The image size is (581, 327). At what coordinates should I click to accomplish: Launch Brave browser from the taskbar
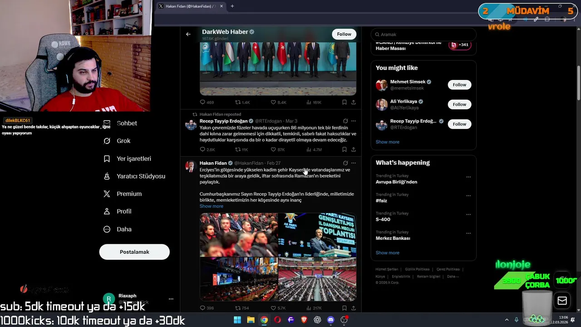304,320
